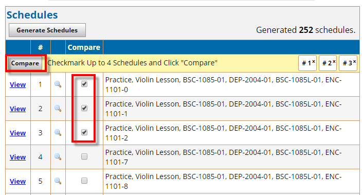
Task: Remove the #1 compare tag
Action: click(x=314, y=61)
